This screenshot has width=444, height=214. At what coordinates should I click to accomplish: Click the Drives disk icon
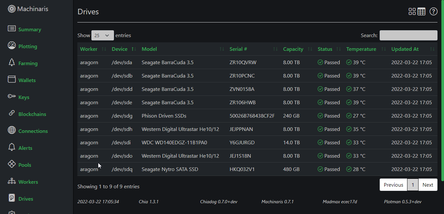point(12,198)
